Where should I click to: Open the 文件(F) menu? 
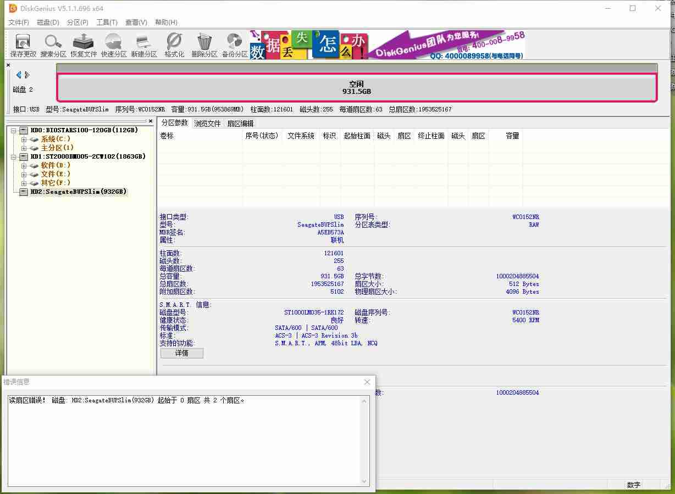19,23
